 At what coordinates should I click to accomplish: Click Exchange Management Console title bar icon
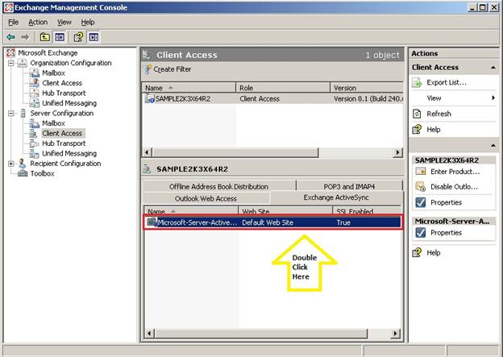[x=9, y=8]
